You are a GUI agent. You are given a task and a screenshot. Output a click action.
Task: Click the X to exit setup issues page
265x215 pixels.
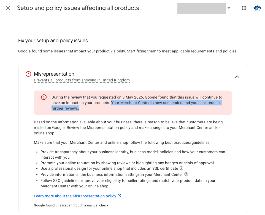(x=8, y=8)
